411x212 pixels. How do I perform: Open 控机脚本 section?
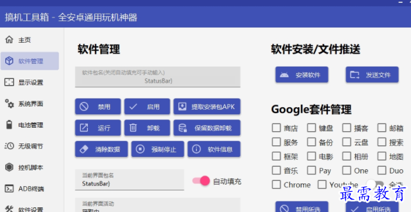point(29,167)
